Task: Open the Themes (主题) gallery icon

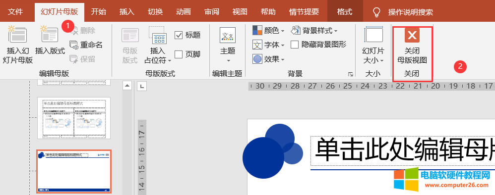Action: point(228,35)
